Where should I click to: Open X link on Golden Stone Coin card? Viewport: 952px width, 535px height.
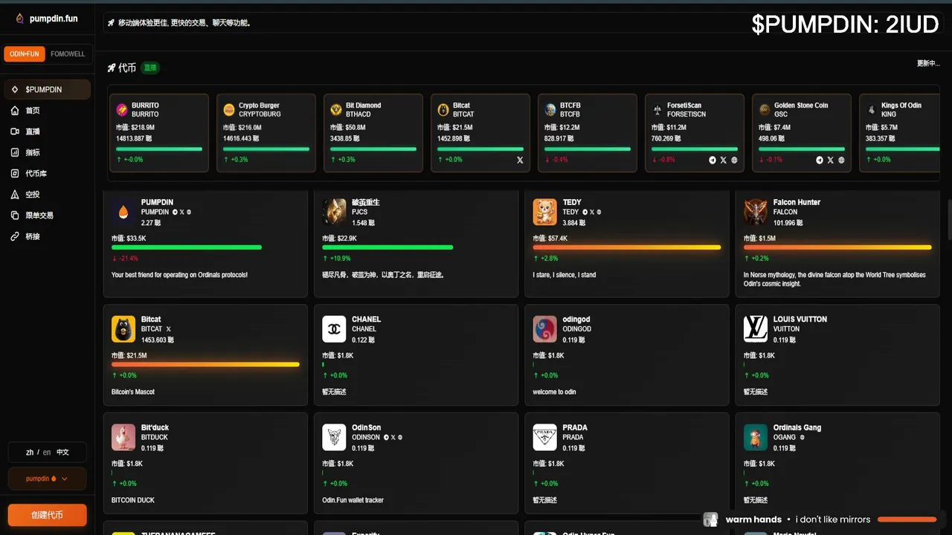point(830,160)
